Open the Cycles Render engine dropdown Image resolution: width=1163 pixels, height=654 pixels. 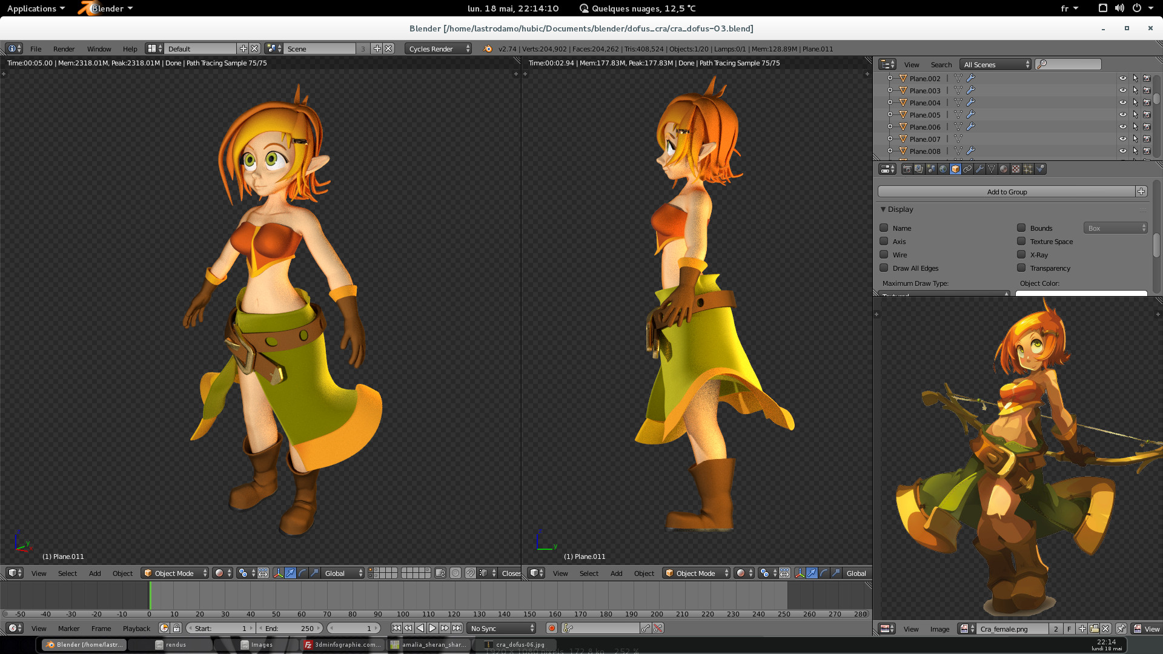pos(438,48)
